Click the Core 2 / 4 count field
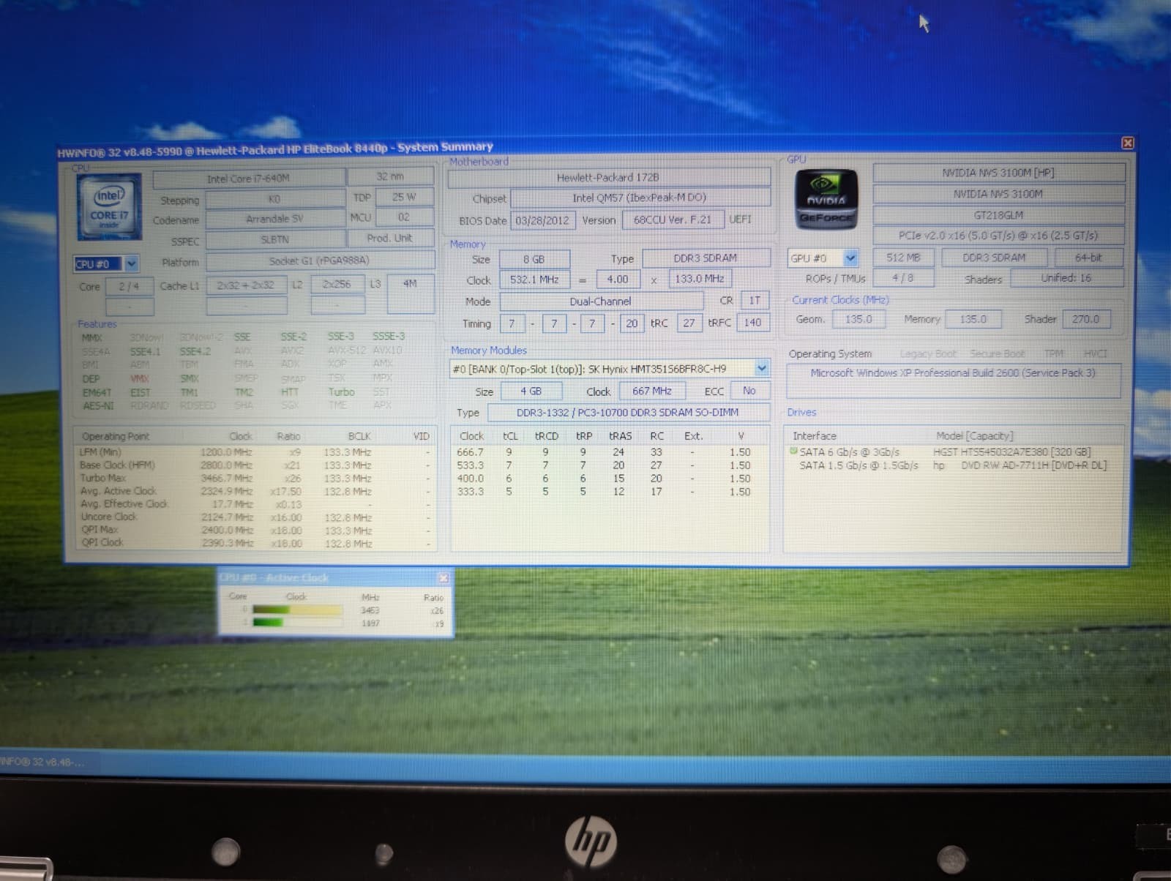Image resolution: width=1171 pixels, height=881 pixels. point(129,286)
